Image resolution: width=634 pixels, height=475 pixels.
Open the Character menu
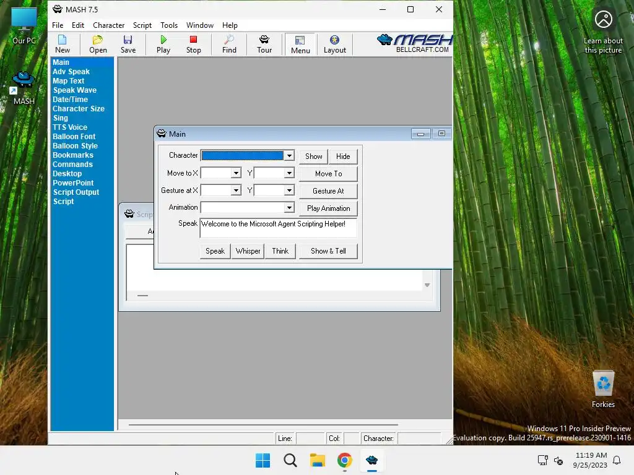[x=108, y=25]
